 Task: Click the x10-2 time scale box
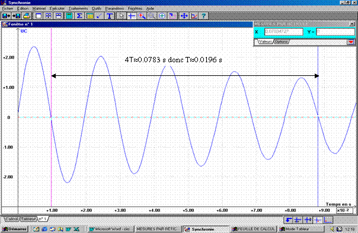click(x=344, y=210)
